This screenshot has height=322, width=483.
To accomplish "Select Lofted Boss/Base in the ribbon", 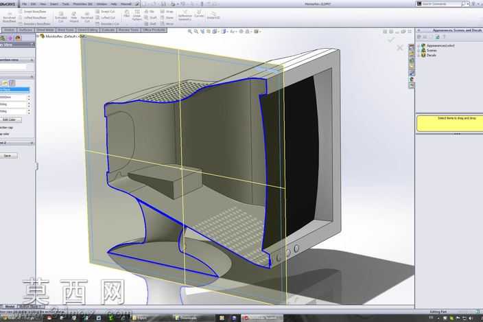I will point(33,18).
